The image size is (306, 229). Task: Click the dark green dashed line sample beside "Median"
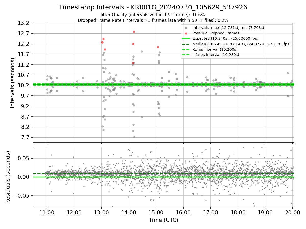(186, 44)
